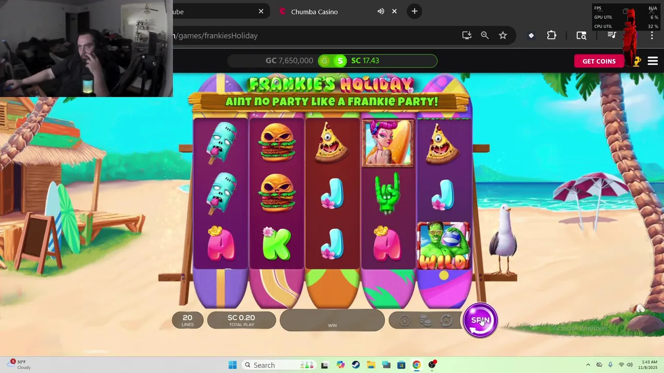The image size is (664, 373).
Task: Open the zoom magnifier icon in address bar
Action: (485, 35)
